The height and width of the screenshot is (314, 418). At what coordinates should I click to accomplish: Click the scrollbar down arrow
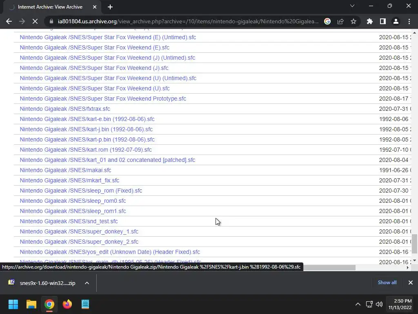(x=414, y=260)
